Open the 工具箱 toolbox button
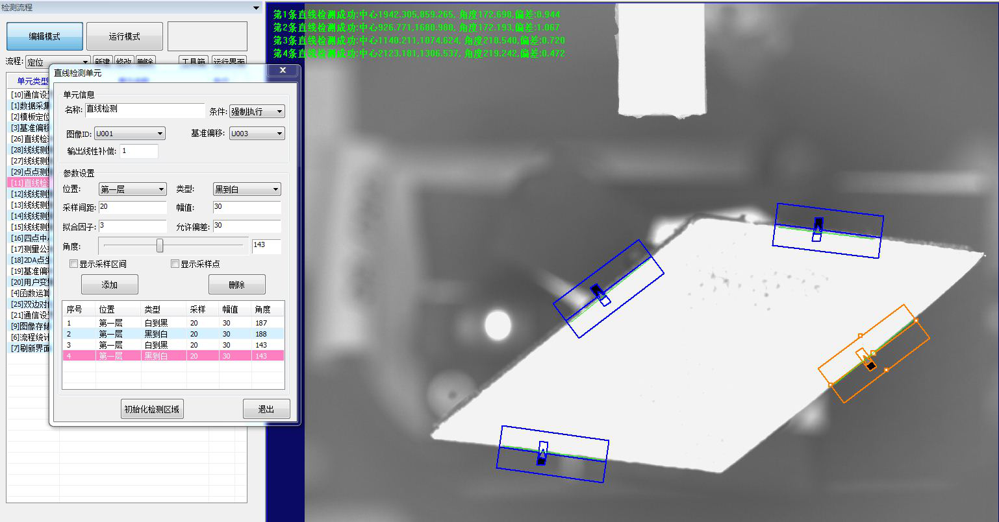 click(193, 62)
